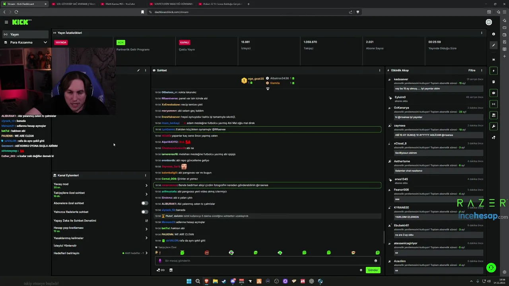Toggle Abonelere özel sohbet switch
Image resolution: width=509 pixels, height=286 pixels.
[x=145, y=203]
